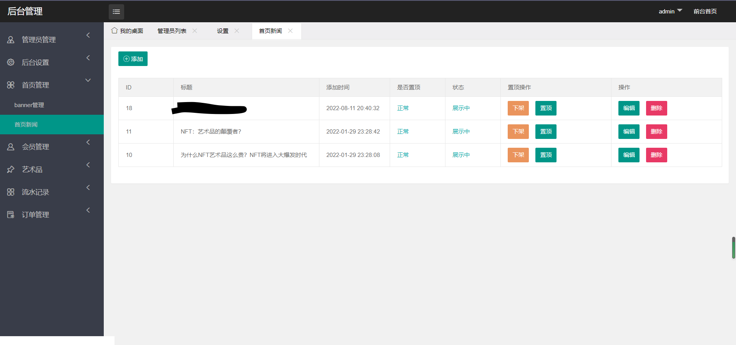The image size is (736, 345).
Task: Toggle the sidebar with the hamburger menu icon
Action: tap(116, 12)
